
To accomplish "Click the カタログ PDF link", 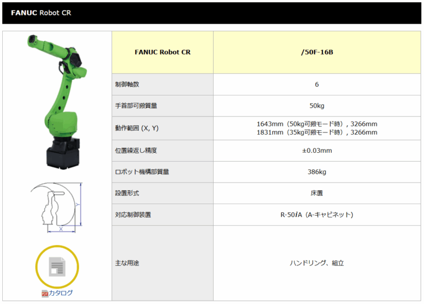I will (60, 293).
